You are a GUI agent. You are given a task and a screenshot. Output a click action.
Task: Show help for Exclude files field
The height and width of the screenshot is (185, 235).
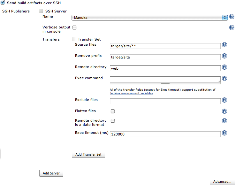pyautogui.click(x=224, y=100)
